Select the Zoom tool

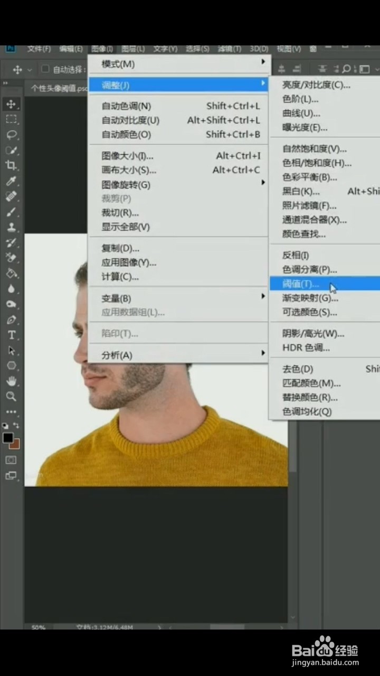[x=11, y=396]
